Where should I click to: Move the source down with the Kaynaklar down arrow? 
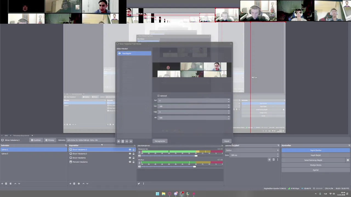tap(87, 184)
